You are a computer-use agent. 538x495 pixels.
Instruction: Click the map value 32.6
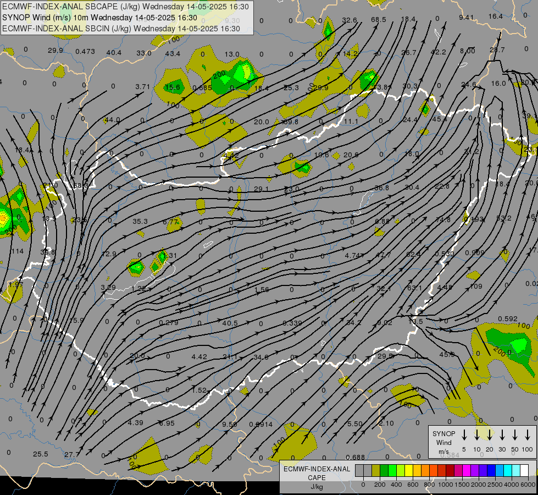(x=350, y=20)
